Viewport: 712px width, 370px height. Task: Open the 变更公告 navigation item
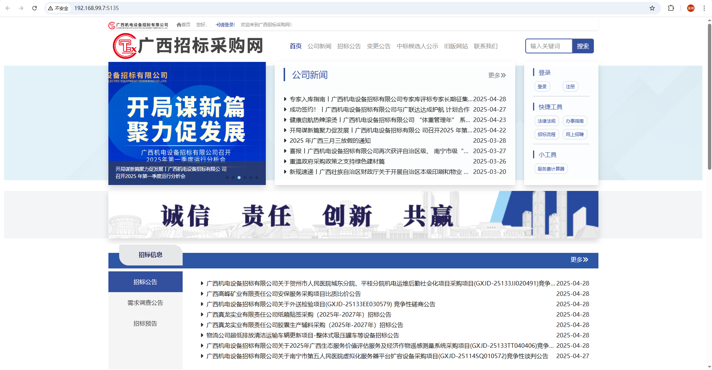click(379, 46)
